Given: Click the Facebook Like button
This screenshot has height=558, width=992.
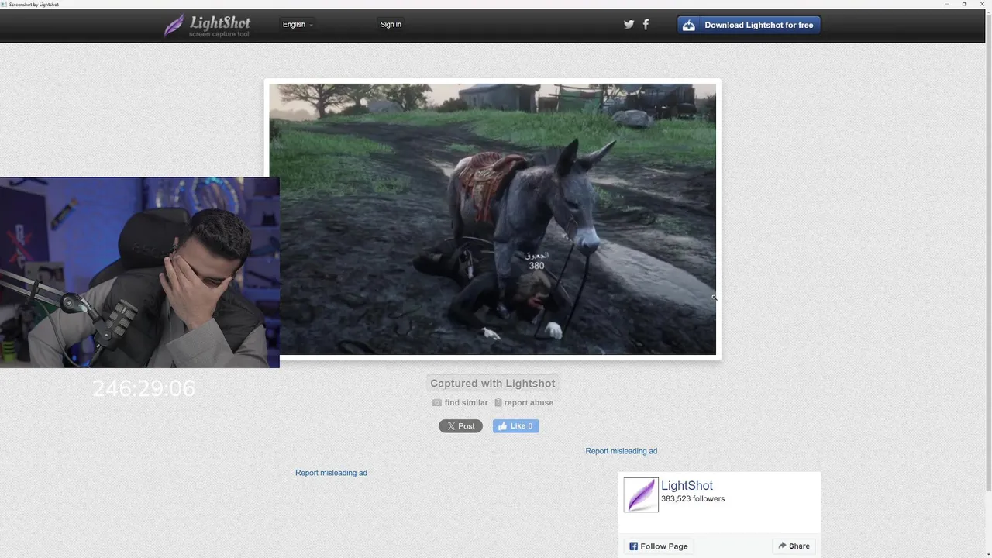Looking at the screenshot, I should [515, 426].
